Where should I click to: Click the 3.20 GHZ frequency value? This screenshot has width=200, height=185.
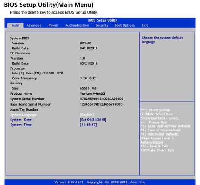coord(88,78)
